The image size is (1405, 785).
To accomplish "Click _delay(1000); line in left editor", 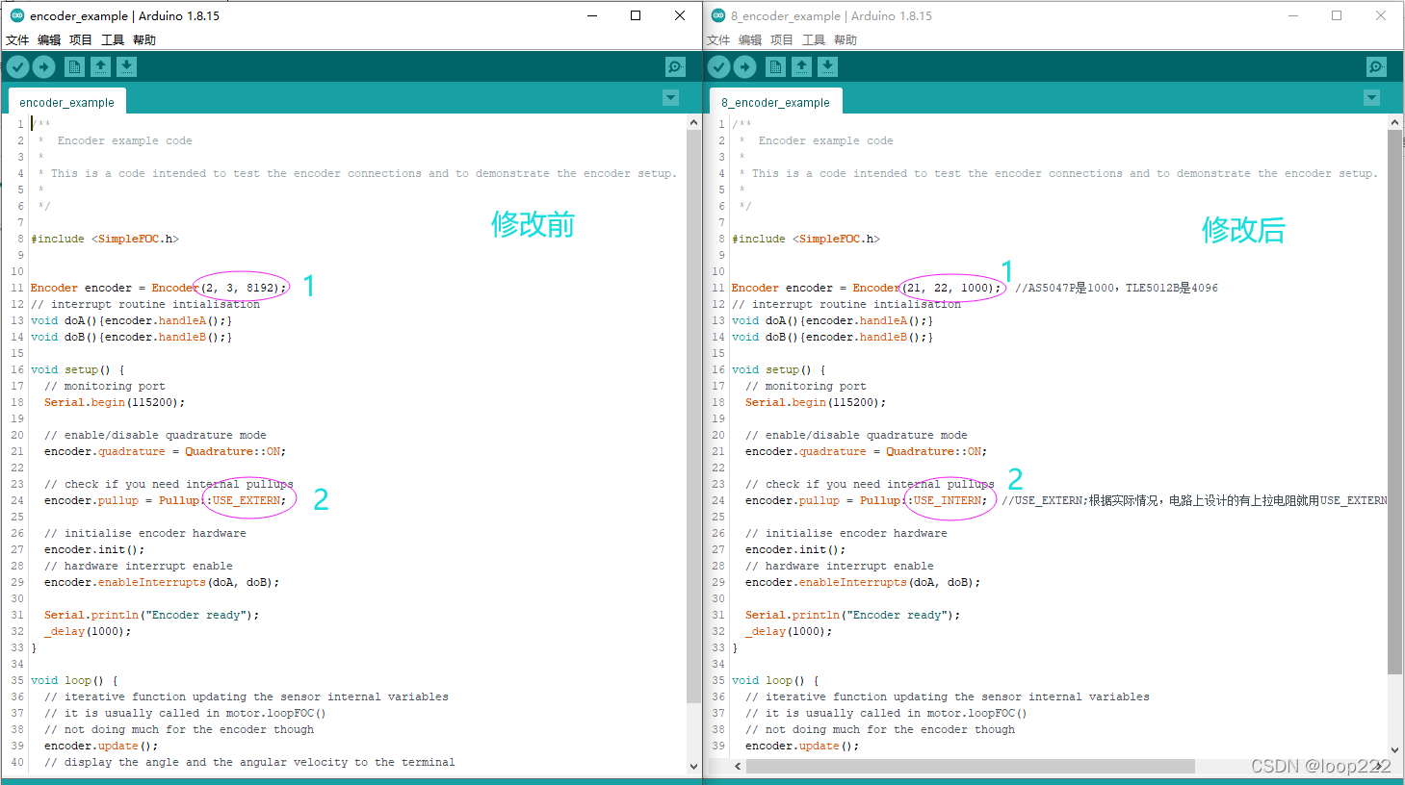I will pyautogui.click(x=88, y=631).
